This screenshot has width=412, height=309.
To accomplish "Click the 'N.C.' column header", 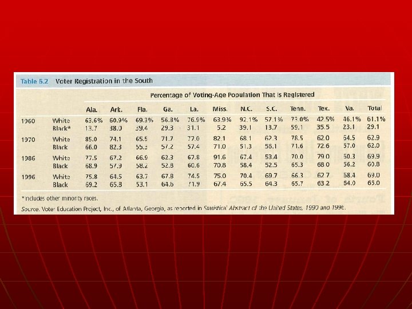I will point(246,109).
